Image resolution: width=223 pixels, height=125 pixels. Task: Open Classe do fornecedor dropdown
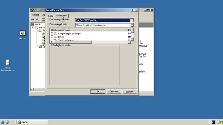[132, 20]
